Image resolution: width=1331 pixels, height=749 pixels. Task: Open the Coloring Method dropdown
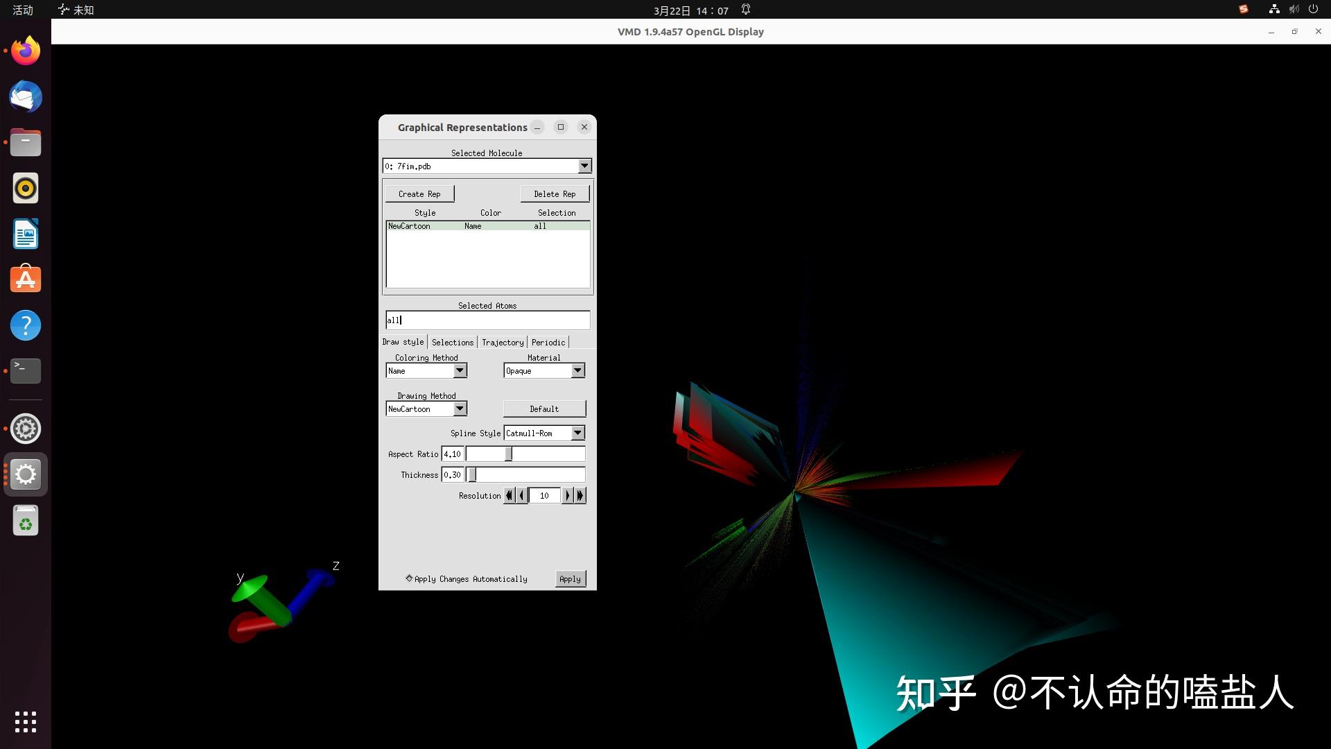pyautogui.click(x=460, y=370)
